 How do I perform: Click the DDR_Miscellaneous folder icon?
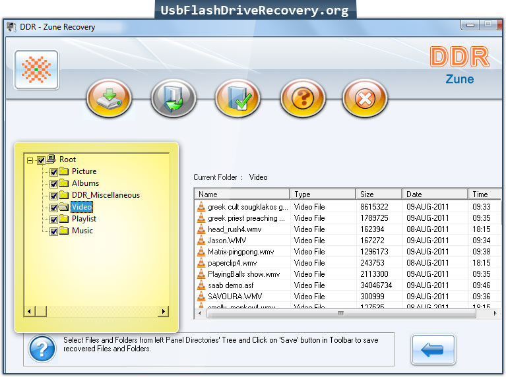point(63,195)
